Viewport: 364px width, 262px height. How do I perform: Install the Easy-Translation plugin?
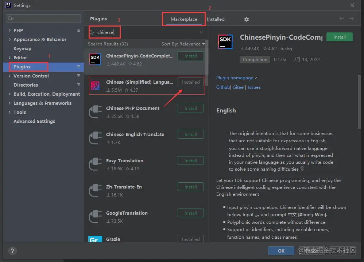click(x=191, y=160)
